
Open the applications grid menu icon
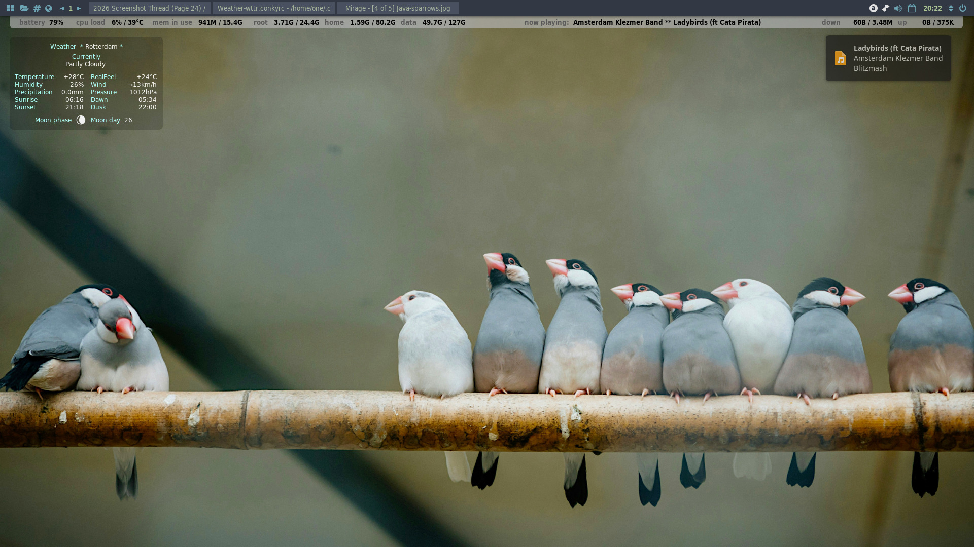10,8
